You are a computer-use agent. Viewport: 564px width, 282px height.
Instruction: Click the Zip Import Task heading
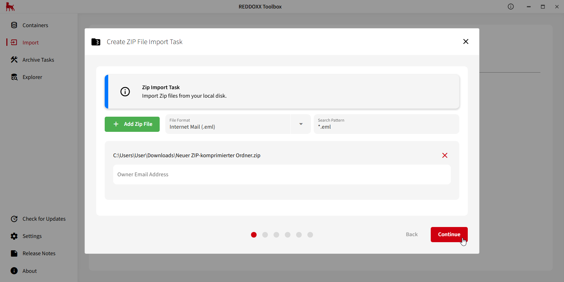click(x=161, y=87)
